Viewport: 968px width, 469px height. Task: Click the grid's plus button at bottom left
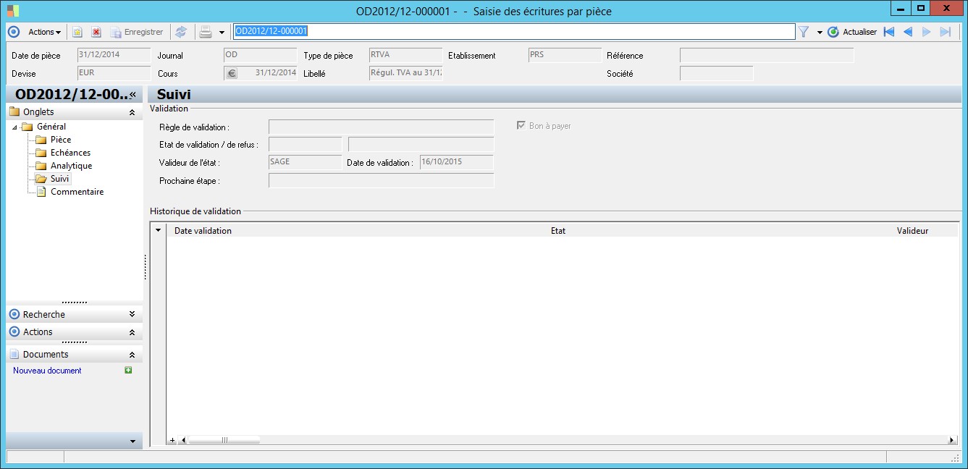[x=172, y=440]
